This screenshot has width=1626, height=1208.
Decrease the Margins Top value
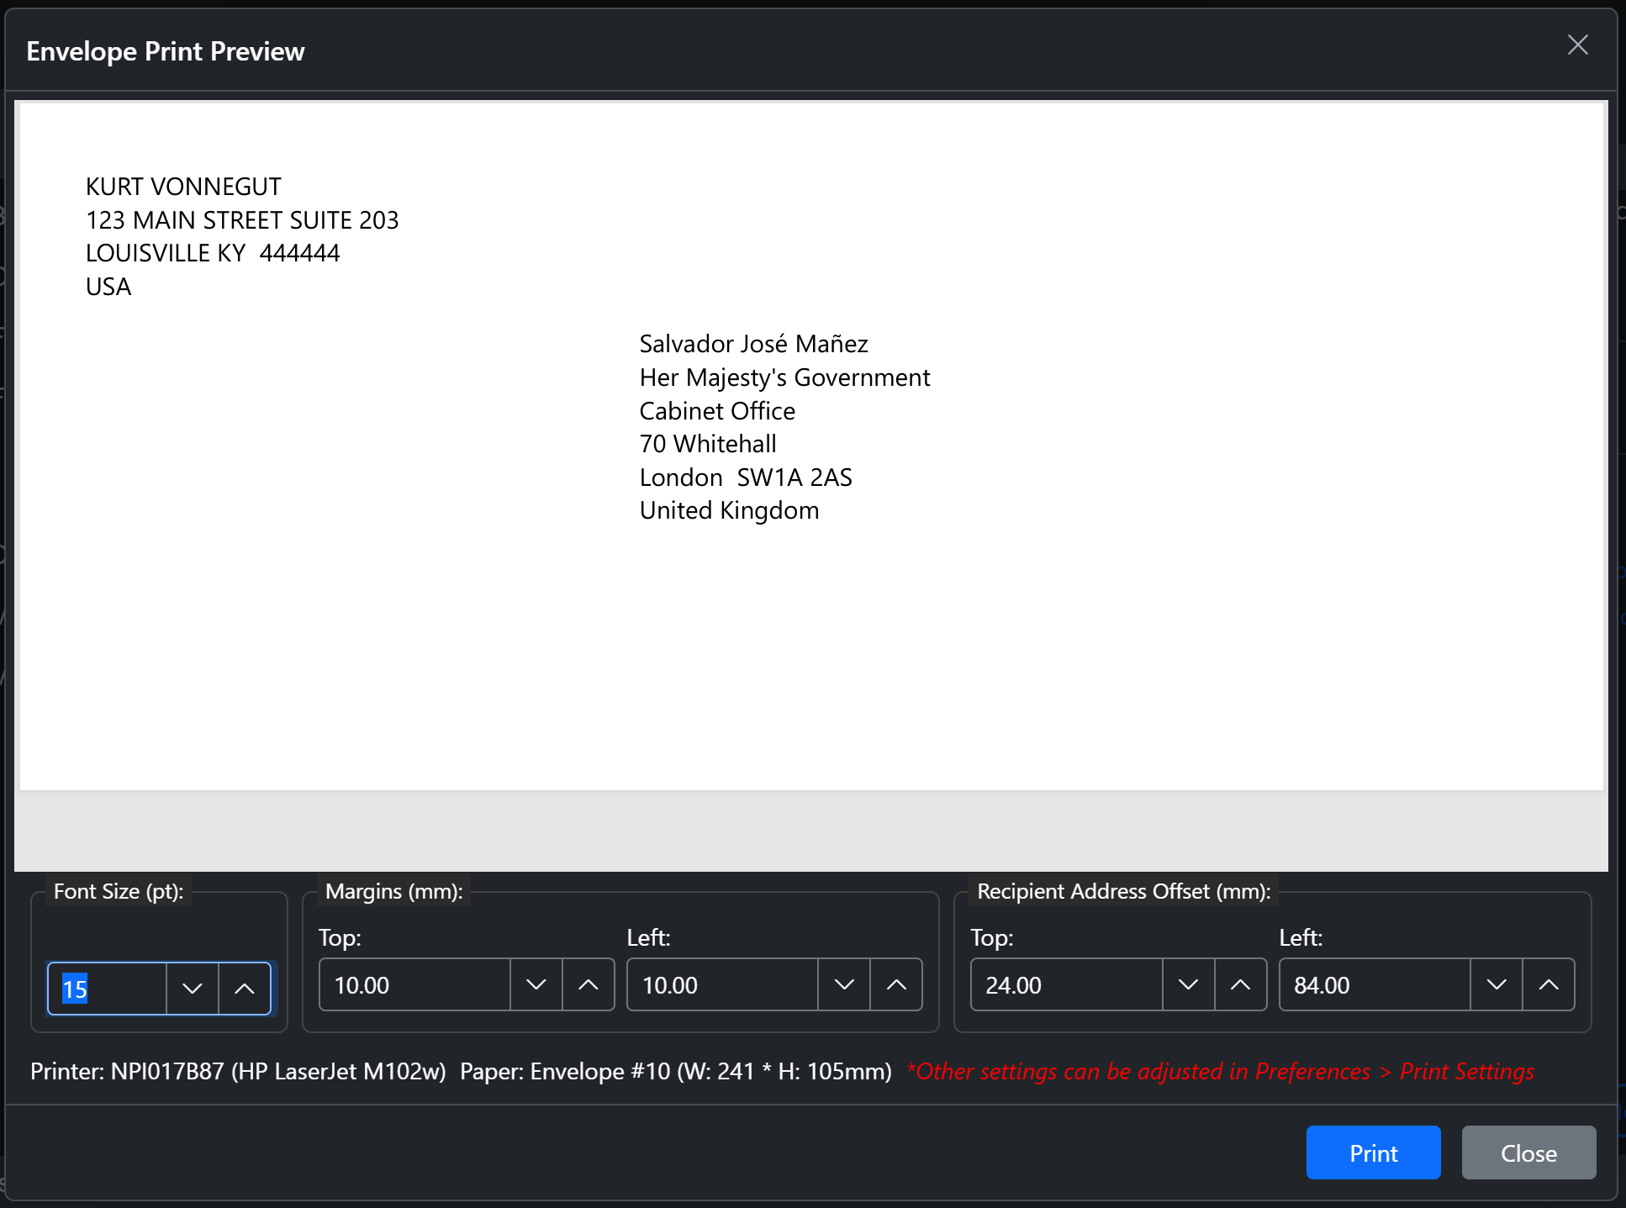pos(536,984)
